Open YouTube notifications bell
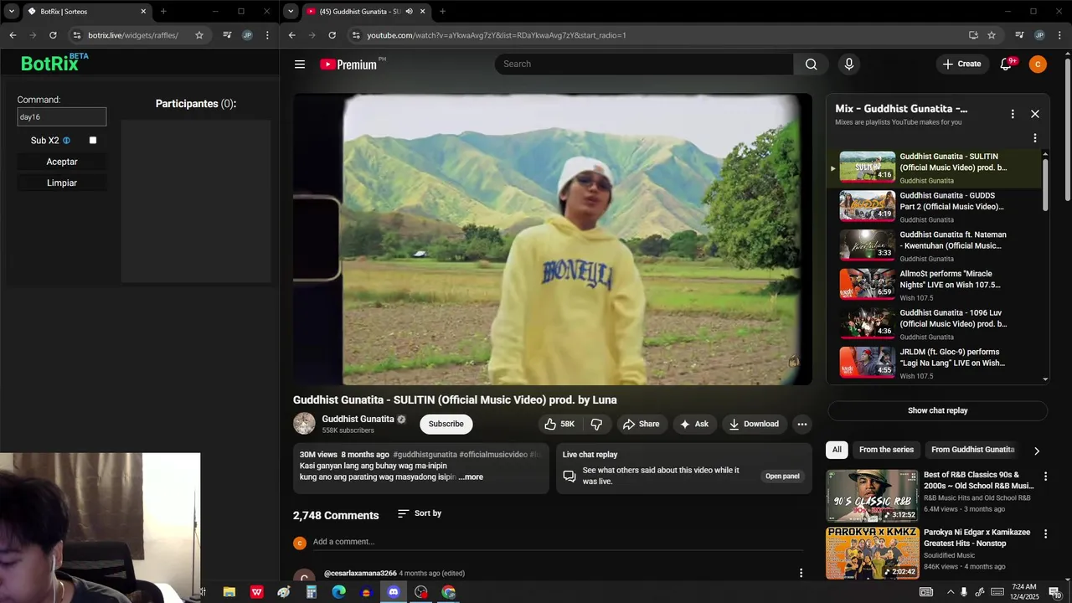Viewport: 1072px width, 603px height. 1007,64
